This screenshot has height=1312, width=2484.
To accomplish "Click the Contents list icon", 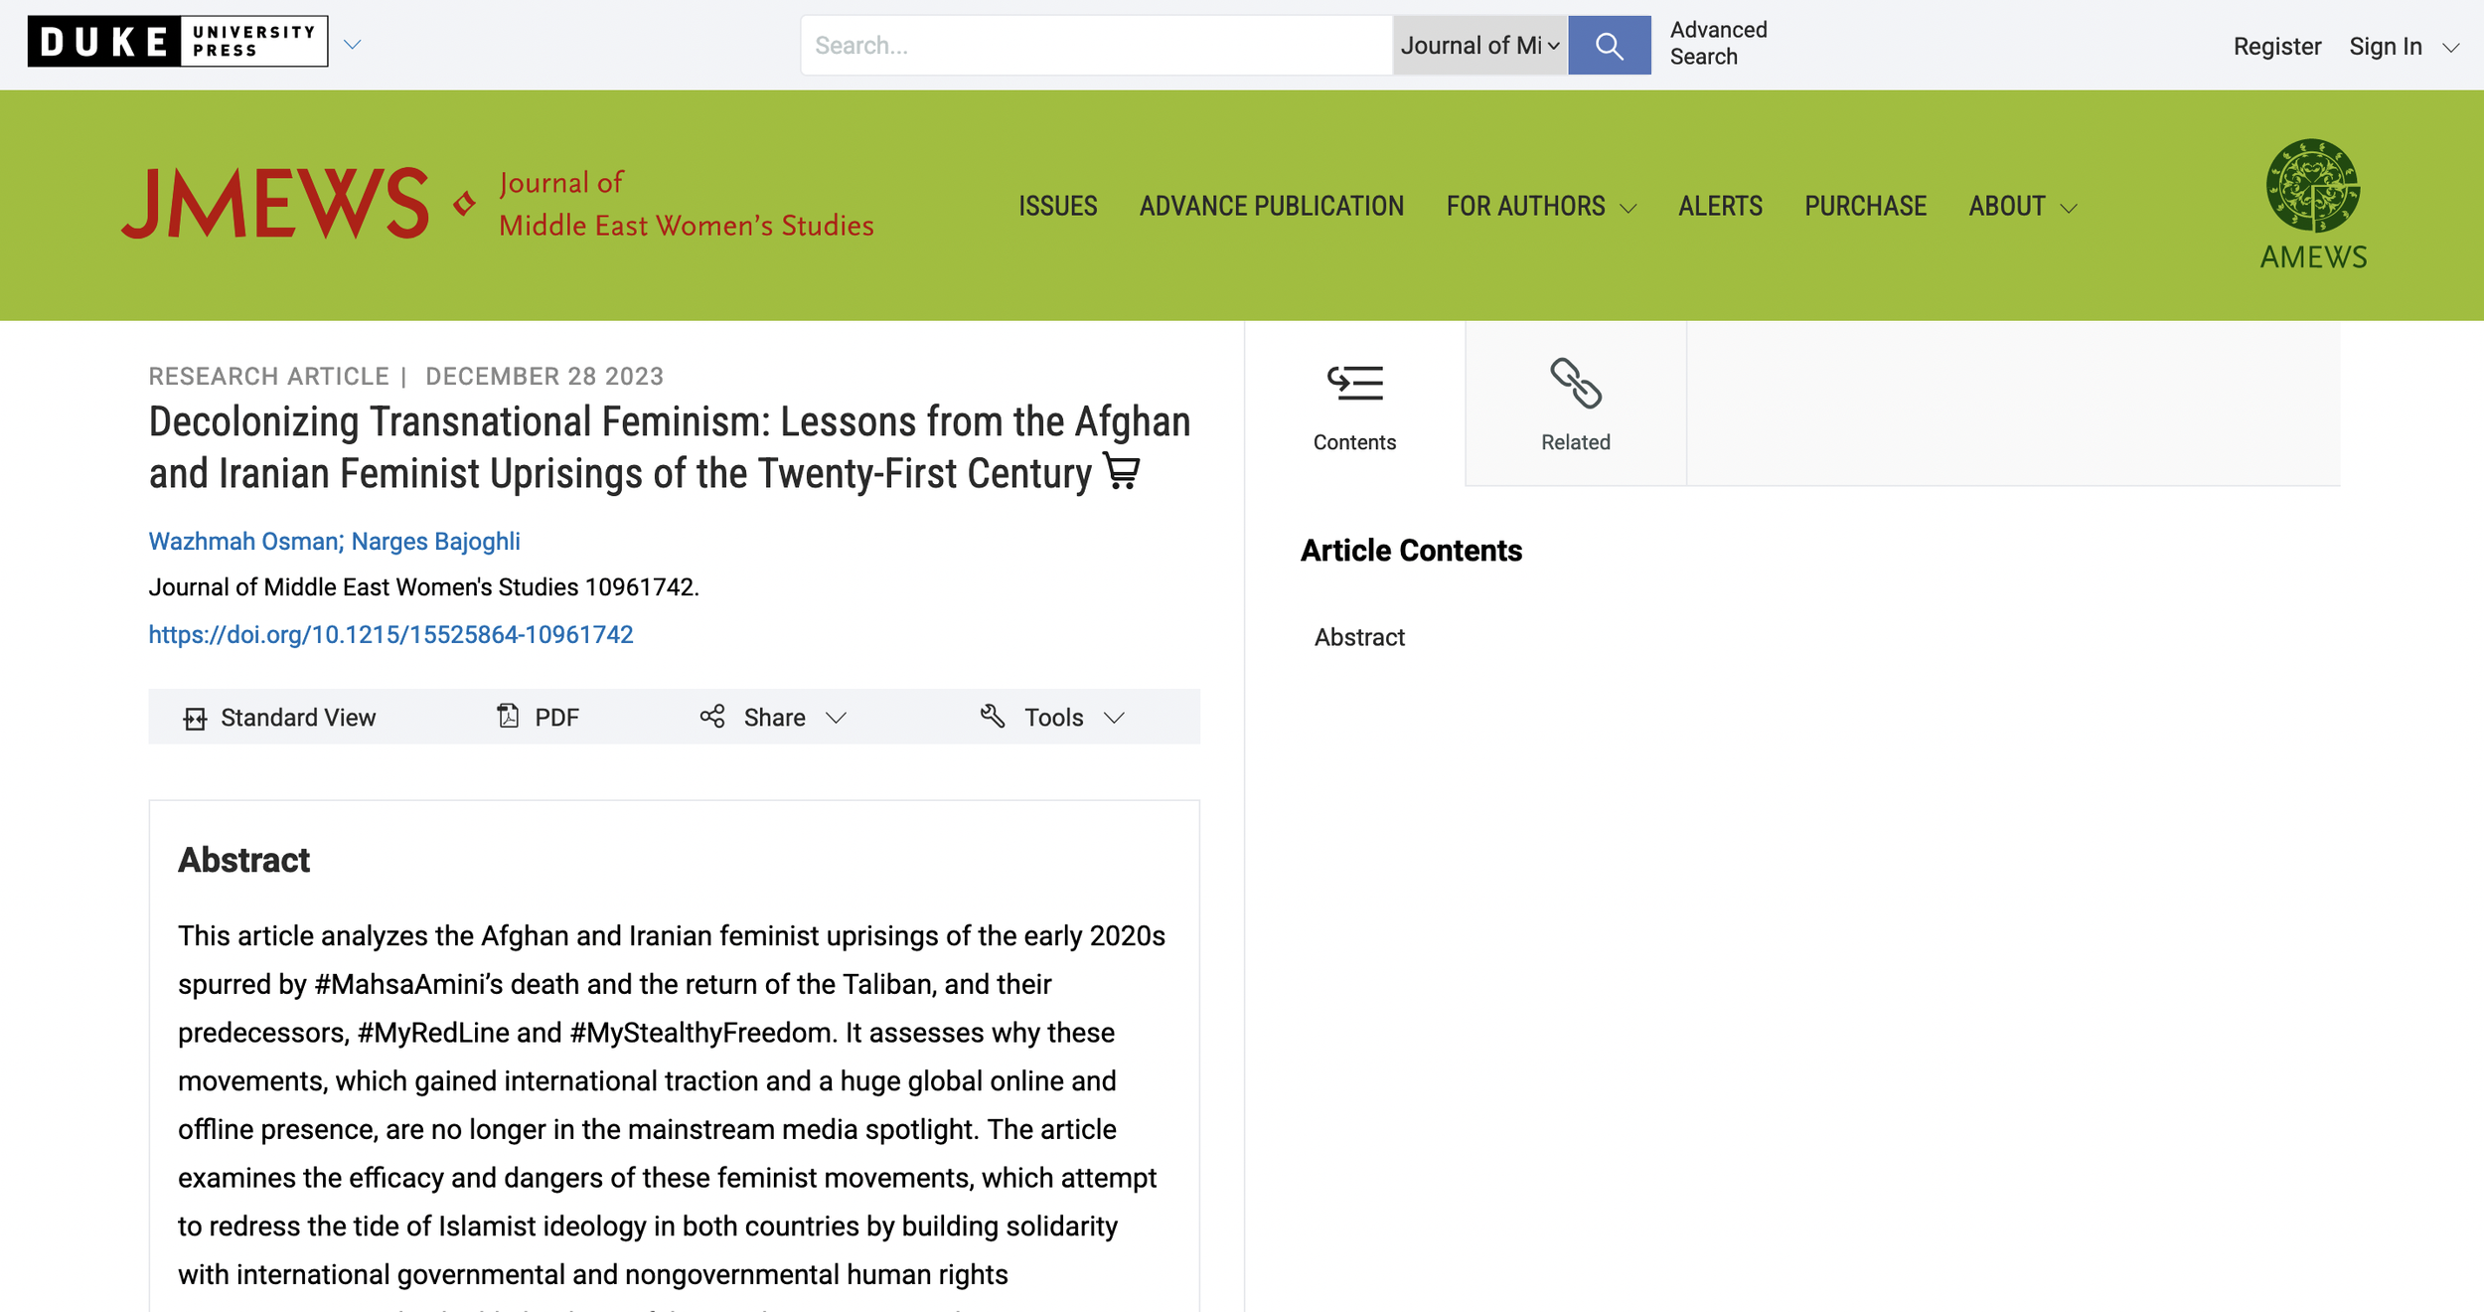I will [1354, 384].
